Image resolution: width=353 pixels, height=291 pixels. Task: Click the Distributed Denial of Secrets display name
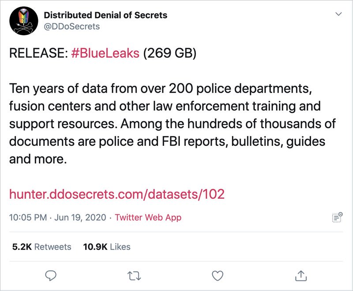coord(105,15)
